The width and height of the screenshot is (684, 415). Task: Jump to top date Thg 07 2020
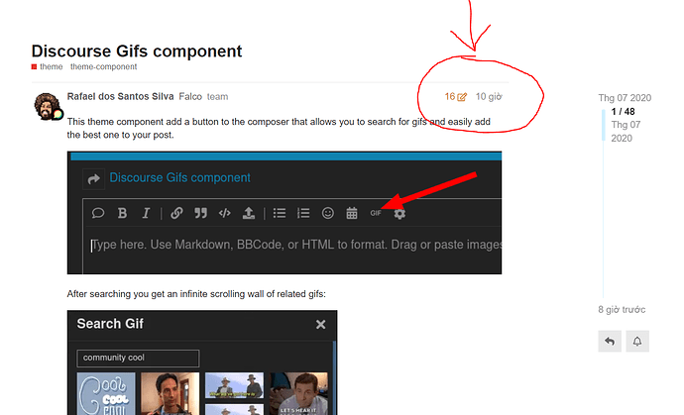tap(625, 98)
